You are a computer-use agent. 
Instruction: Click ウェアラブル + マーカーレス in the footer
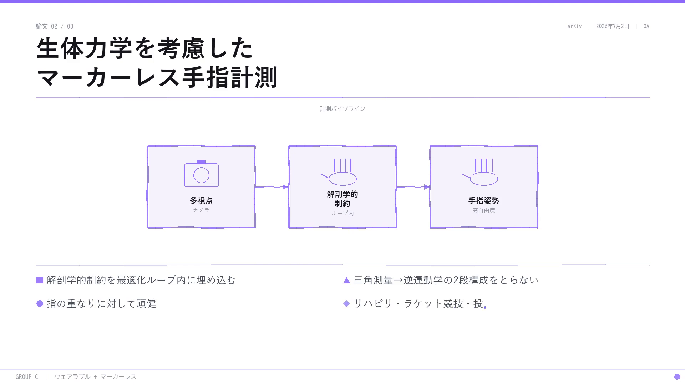(95, 377)
